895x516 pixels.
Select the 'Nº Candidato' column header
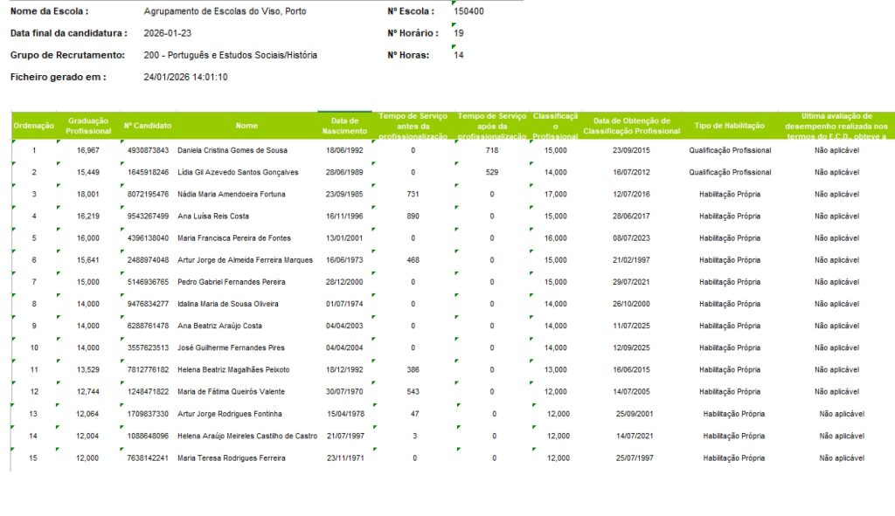coord(147,126)
